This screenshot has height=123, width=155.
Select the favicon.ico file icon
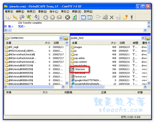coord(73,76)
